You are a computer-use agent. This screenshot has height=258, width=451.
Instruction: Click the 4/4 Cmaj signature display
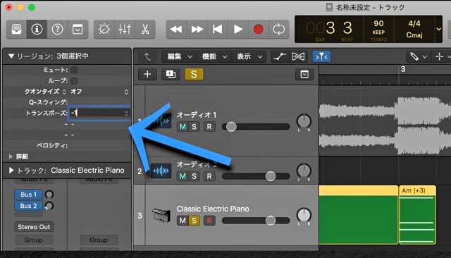click(414, 29)
